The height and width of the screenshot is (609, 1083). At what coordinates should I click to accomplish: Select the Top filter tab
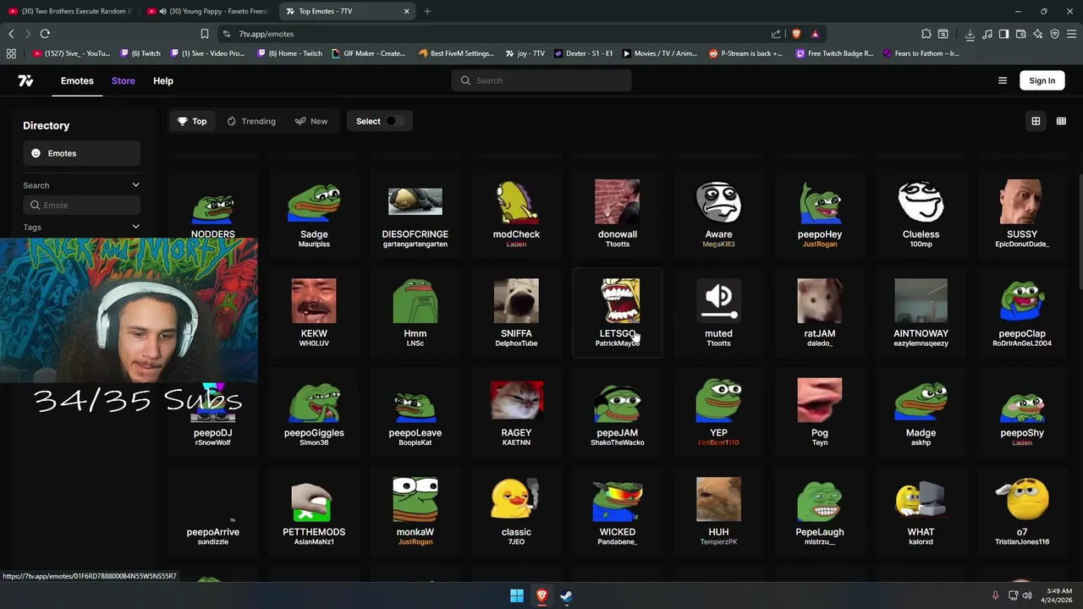(x=192, y=121)
